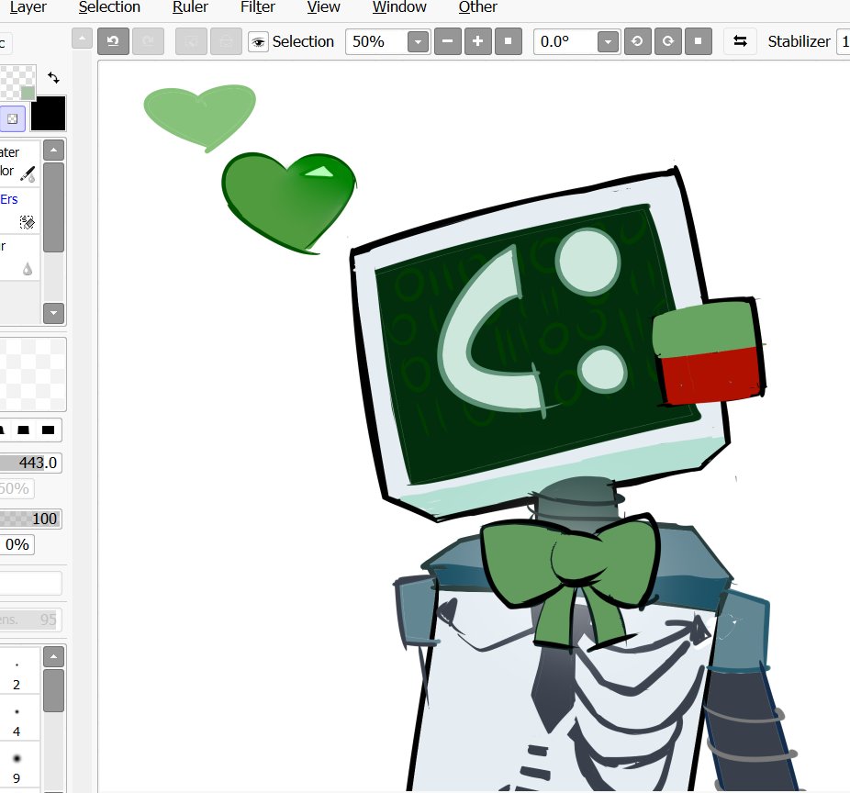Reset view rotation with the square button
The image size is (850, 793).
[x=699, y=41]
